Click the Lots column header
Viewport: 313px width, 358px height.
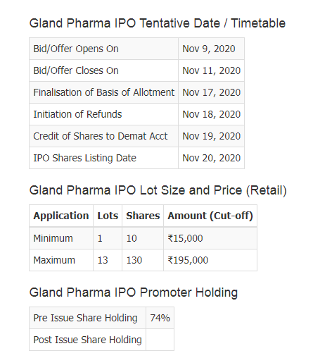[108, 216]
